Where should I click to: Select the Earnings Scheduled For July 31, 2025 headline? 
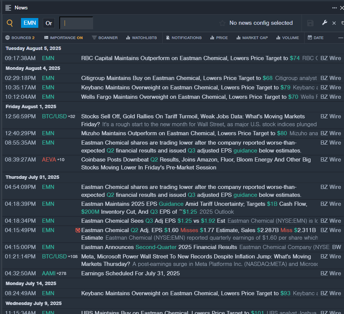130,273
